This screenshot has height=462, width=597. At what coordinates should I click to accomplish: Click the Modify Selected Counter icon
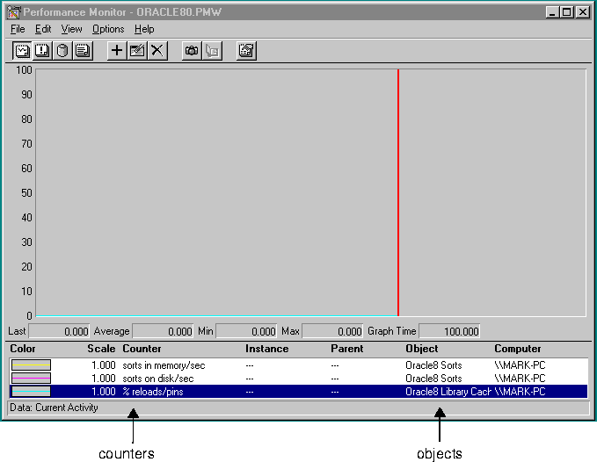(x=137, y=51)
